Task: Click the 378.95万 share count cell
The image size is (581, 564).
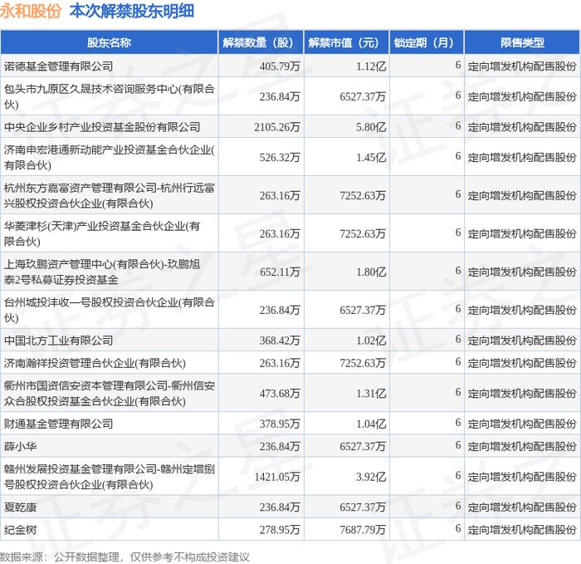Action: pyautogui.click(x=280, y=424)
